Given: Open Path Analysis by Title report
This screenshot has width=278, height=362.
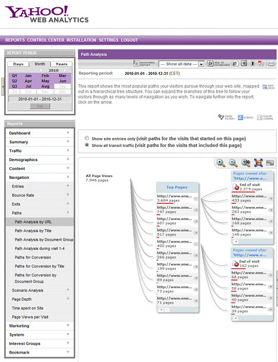Looking at the screenshot, I should [33, 231].
